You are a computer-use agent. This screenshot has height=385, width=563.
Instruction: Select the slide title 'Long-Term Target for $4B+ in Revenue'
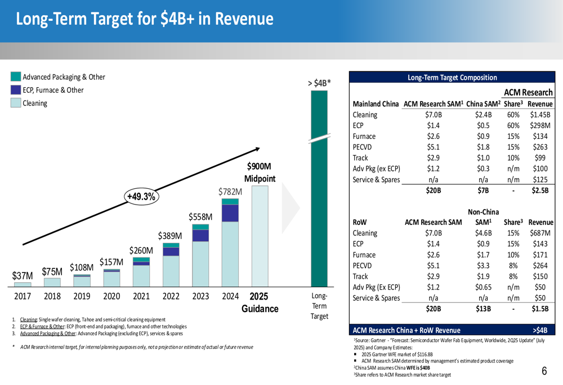(x=145, y=19)
